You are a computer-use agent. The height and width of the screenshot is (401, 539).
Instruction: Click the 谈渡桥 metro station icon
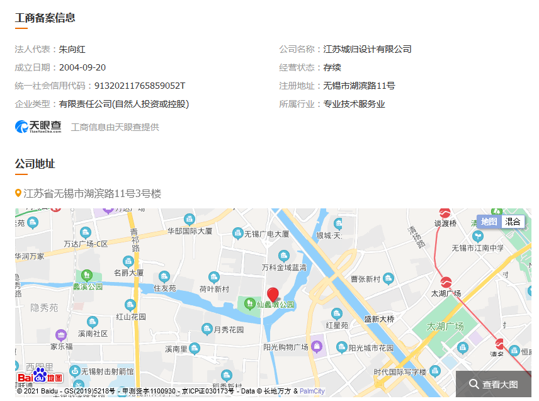click(445, 213)
